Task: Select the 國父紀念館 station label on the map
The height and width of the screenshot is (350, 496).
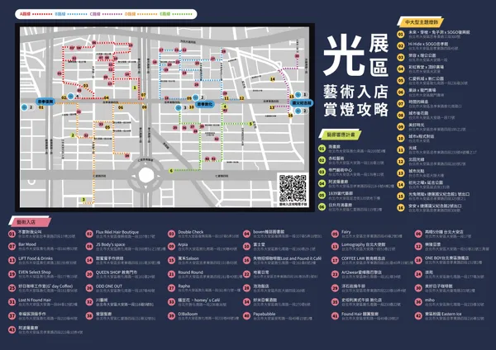Action: (302, 102)
